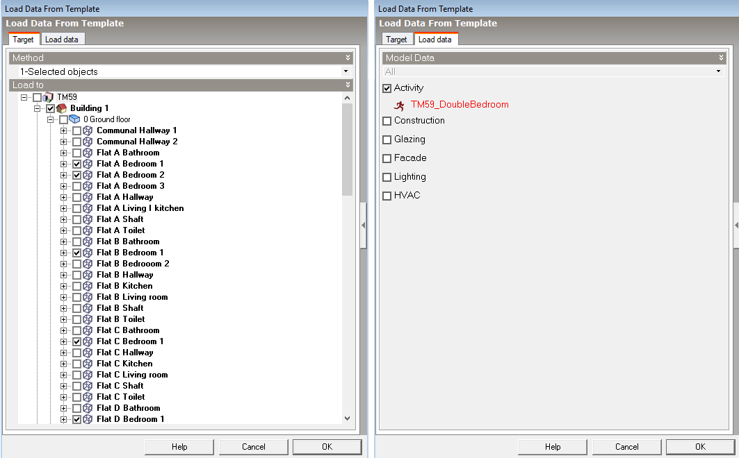Uncheck the Flat A Bedroom 1 checkbox

[x=76, y=164]
